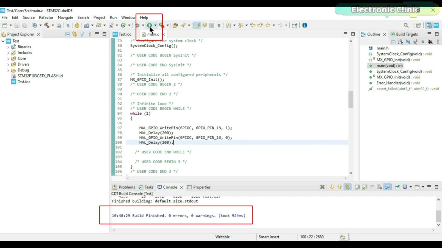Click Sort alphabetically icon in Outline
This screenshot has width=442, height=248.
[x=401, y=42]
